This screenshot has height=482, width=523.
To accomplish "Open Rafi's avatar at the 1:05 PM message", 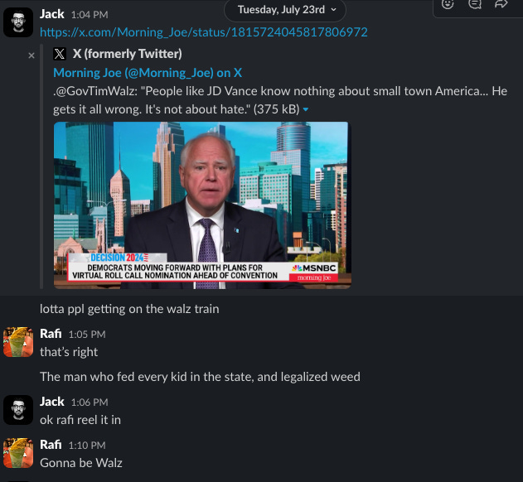I will click(18, 342).
